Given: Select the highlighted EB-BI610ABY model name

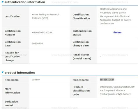Looking at the screenshot, I should click(107, 80).
